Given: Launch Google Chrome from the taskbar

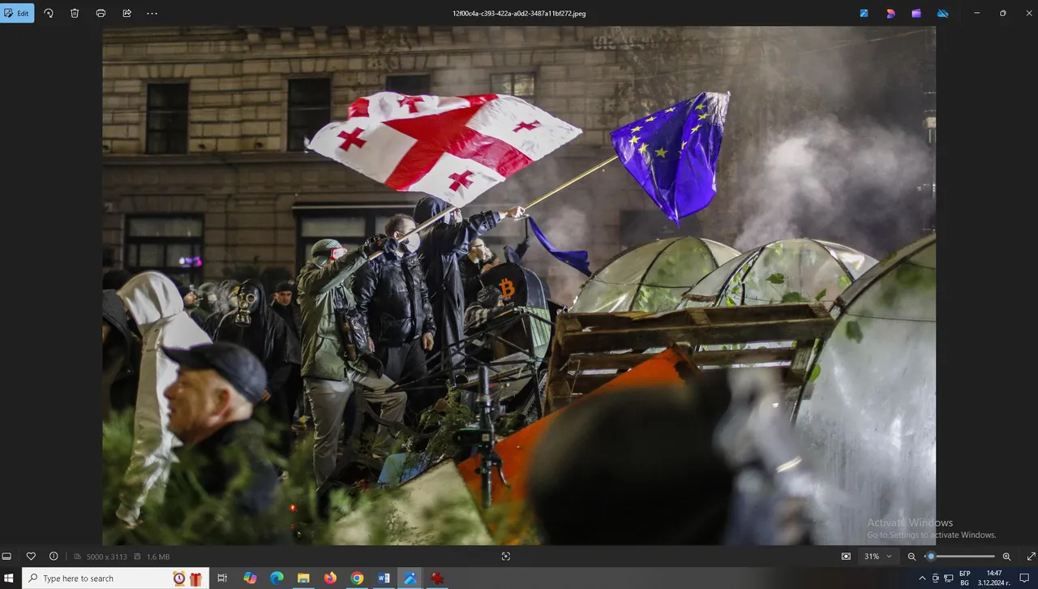Looking at the screenshot, I should pos(357,578).
